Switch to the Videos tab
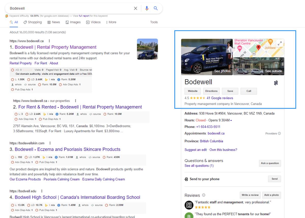The image size is (305, 218). (93, 22)
